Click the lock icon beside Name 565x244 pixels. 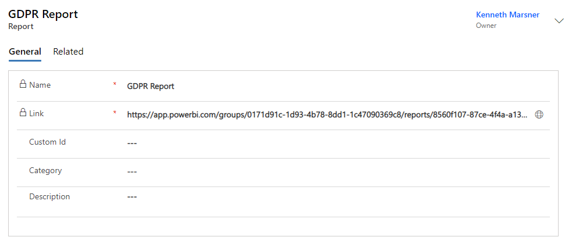tap(23, 84)
